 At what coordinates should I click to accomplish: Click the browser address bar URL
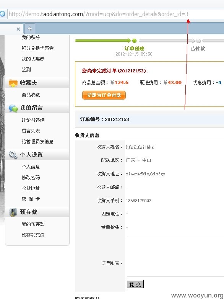pos(98,14)
